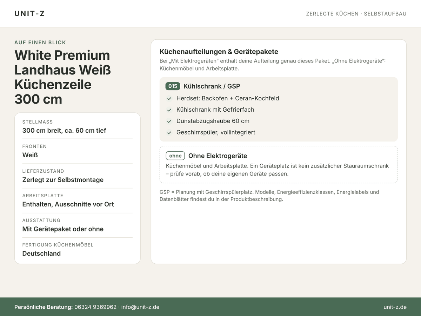
Task: Choose the Ohne Elektrogeräte option heading
Action: [218, 156]
